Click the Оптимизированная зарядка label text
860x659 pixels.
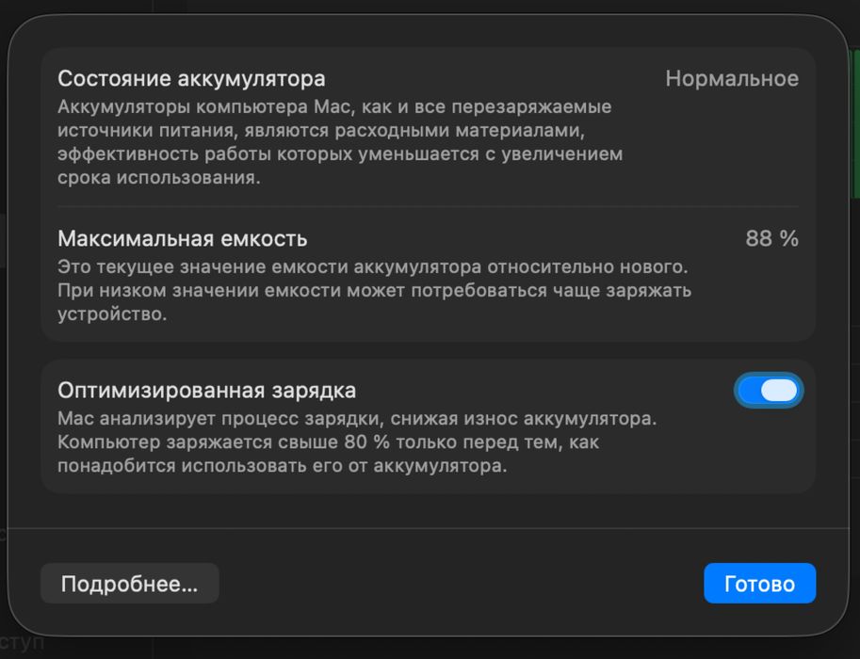tap(206, 390)
